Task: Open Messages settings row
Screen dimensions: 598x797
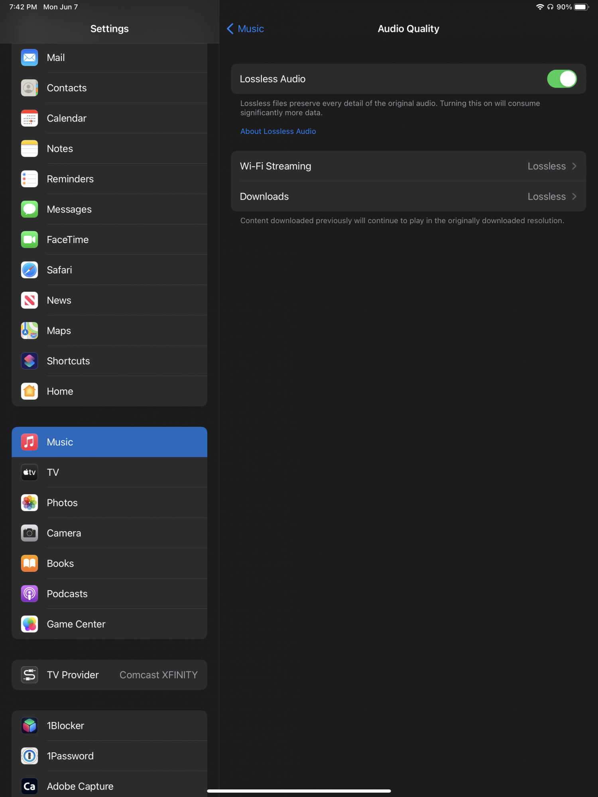Action: (110, 209)
